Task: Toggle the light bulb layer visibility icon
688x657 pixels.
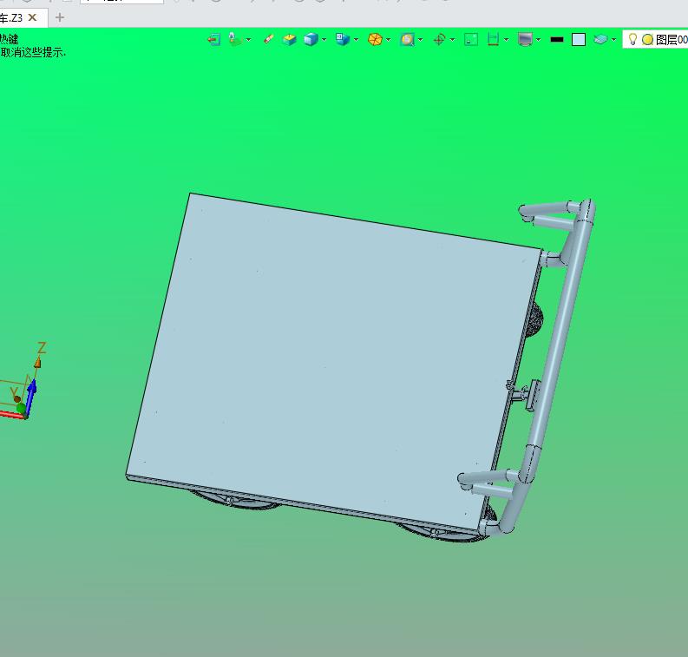Action: tap(632, 40)
